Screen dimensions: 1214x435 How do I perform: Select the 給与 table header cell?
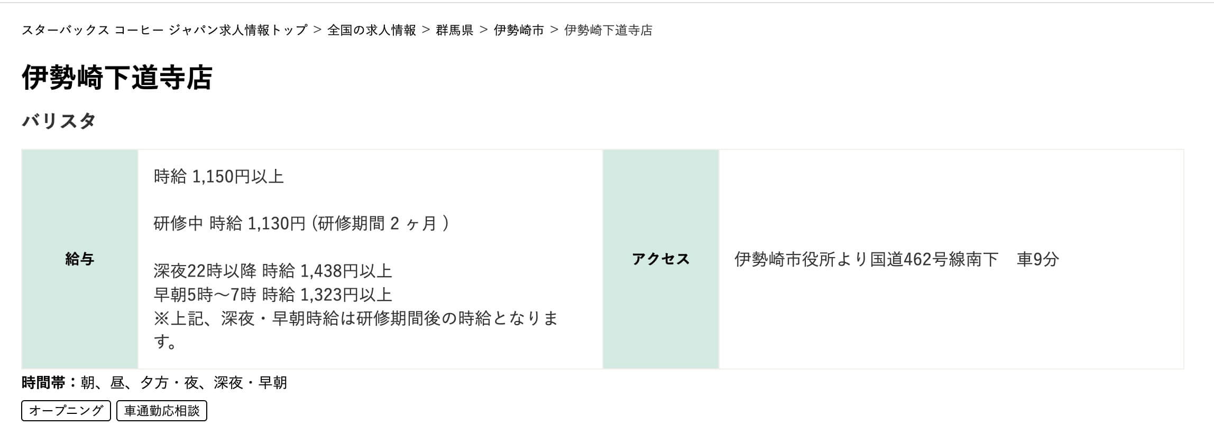tap(79, 259)
